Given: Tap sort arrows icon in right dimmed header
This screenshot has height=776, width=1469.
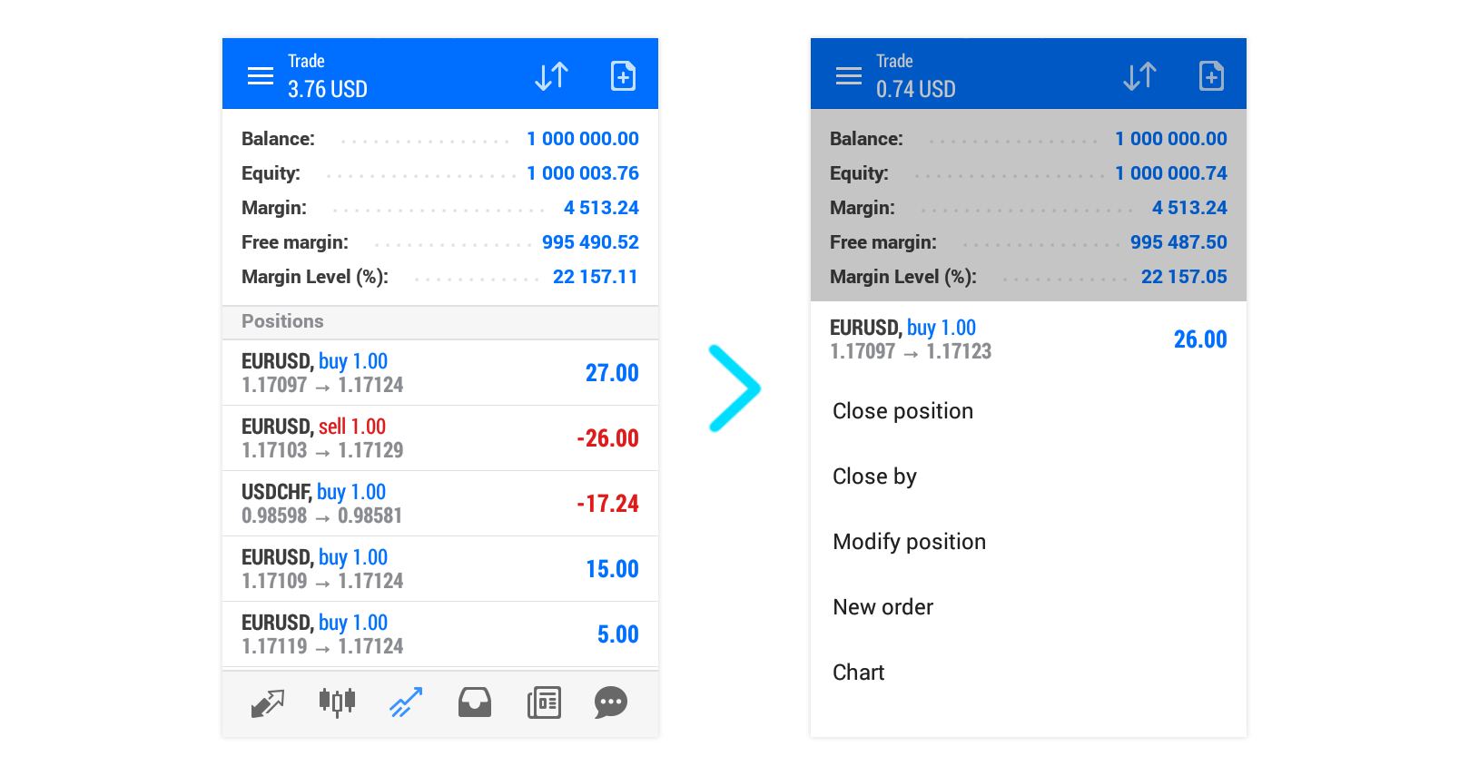Looking at the screenshot, I should 1139,75.
